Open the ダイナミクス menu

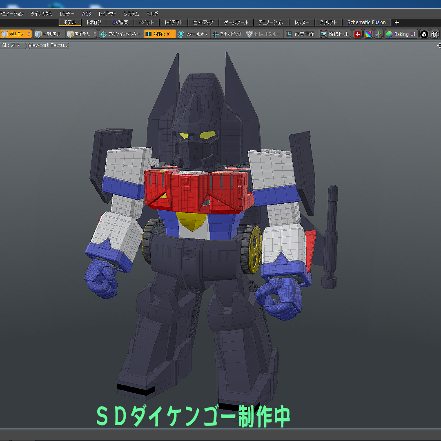[41, 13]
